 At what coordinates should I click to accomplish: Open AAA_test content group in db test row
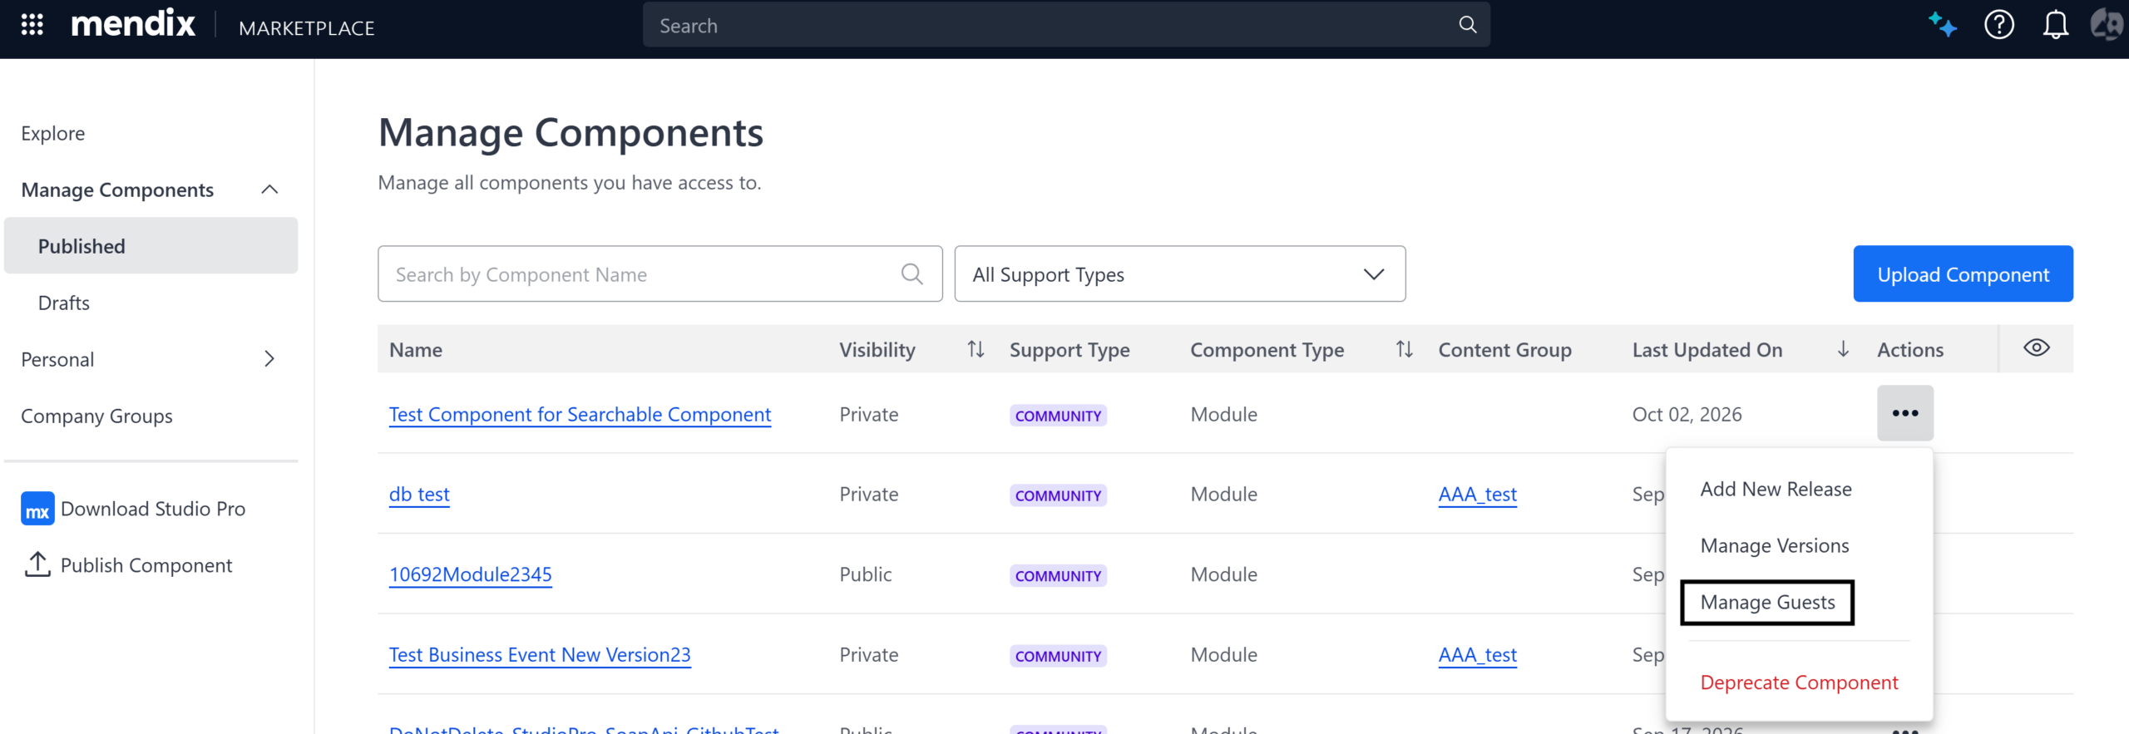click(x=1477, y=495)
